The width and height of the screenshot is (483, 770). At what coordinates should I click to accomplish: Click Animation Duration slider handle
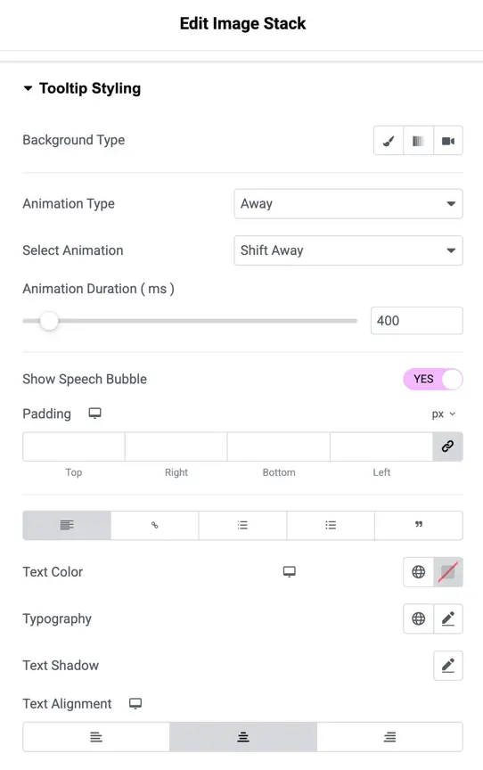[x=49, y=321]
